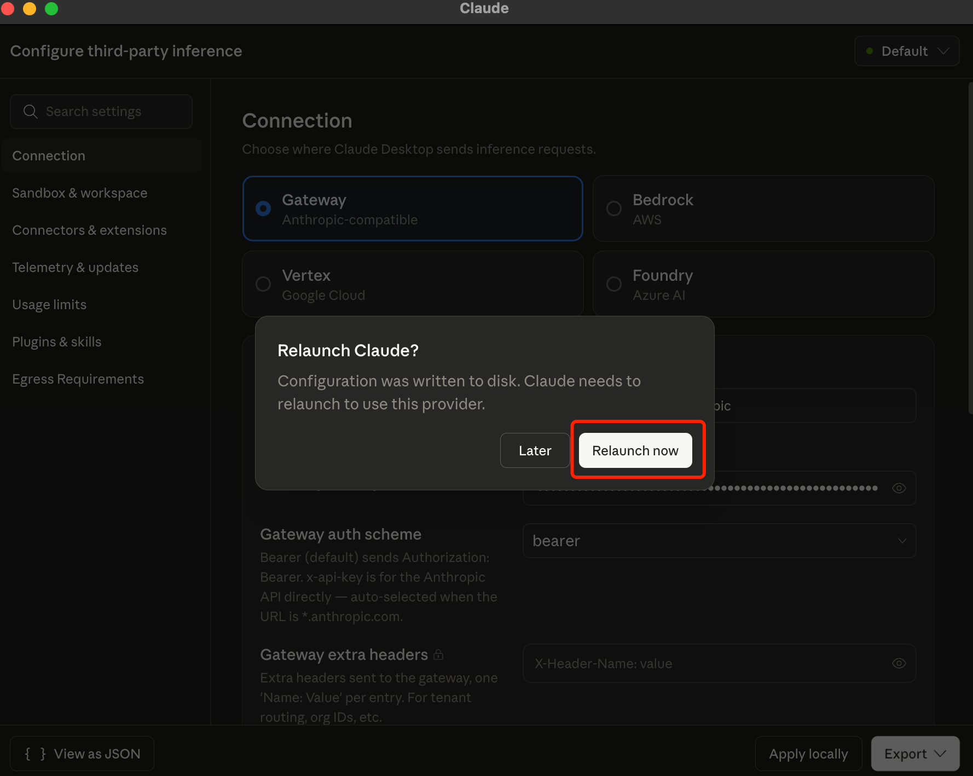Click the search magnifier icon
This screenshot has width=973, height=776.
click(x=31, y=112)
